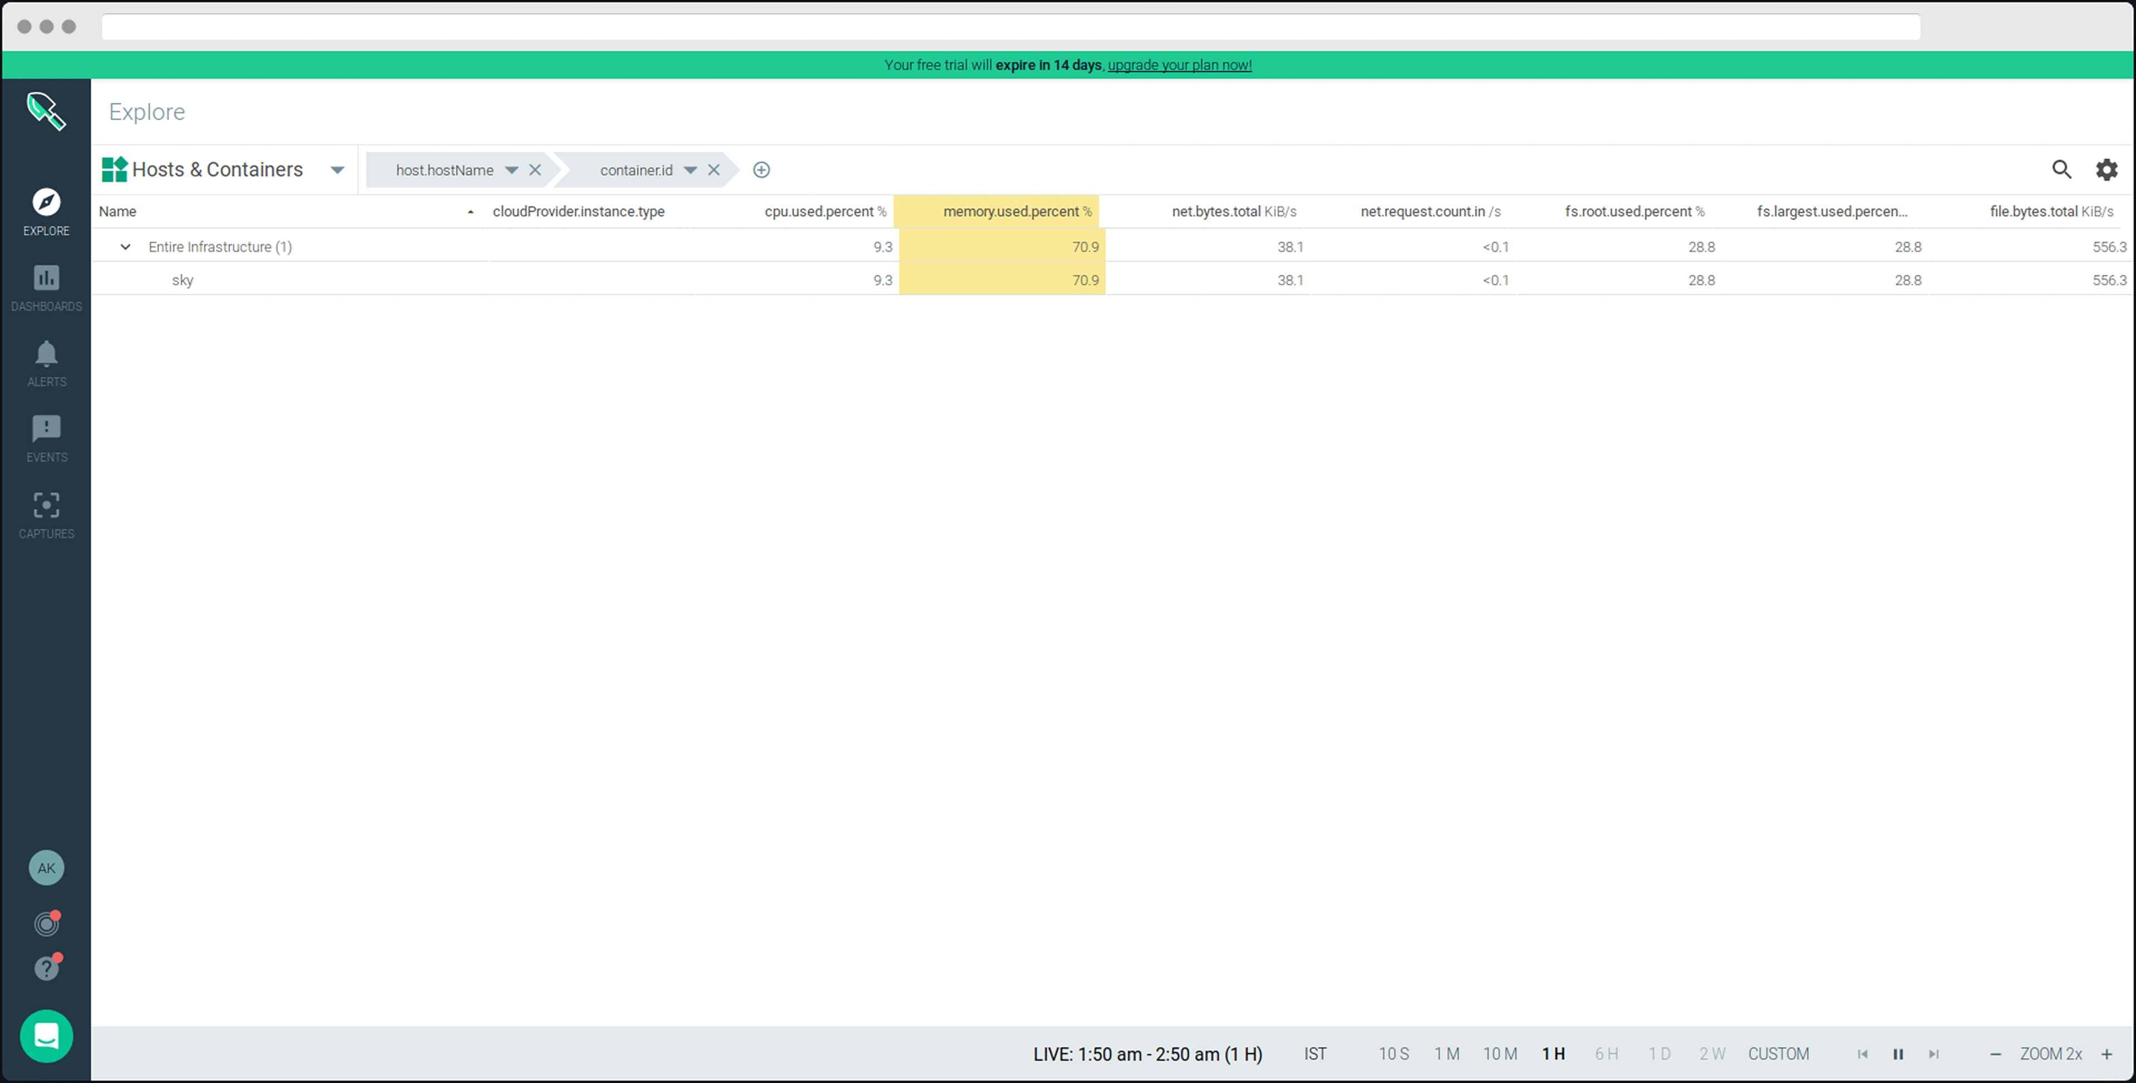The image size is (2136, 1083).
Task: Remove the container.id grouping
Action: (713, 170)
